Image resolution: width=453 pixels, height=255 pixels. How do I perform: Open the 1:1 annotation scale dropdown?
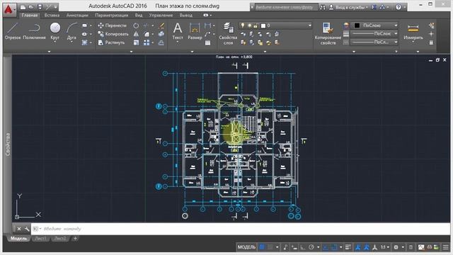tap(385, 247)
